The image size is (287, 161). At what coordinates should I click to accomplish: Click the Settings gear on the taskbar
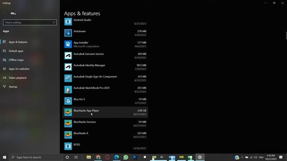[200, 157]
